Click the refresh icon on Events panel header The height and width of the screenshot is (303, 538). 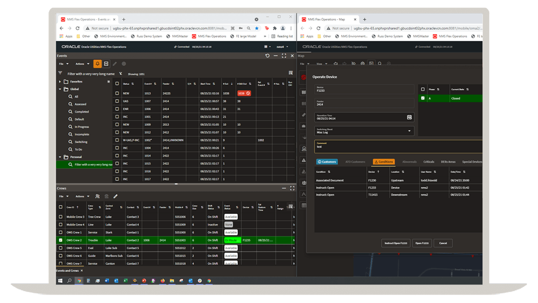tap(268, 56)
